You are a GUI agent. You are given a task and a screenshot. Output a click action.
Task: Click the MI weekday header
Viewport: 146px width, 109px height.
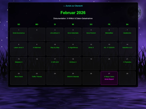point(73,24)
